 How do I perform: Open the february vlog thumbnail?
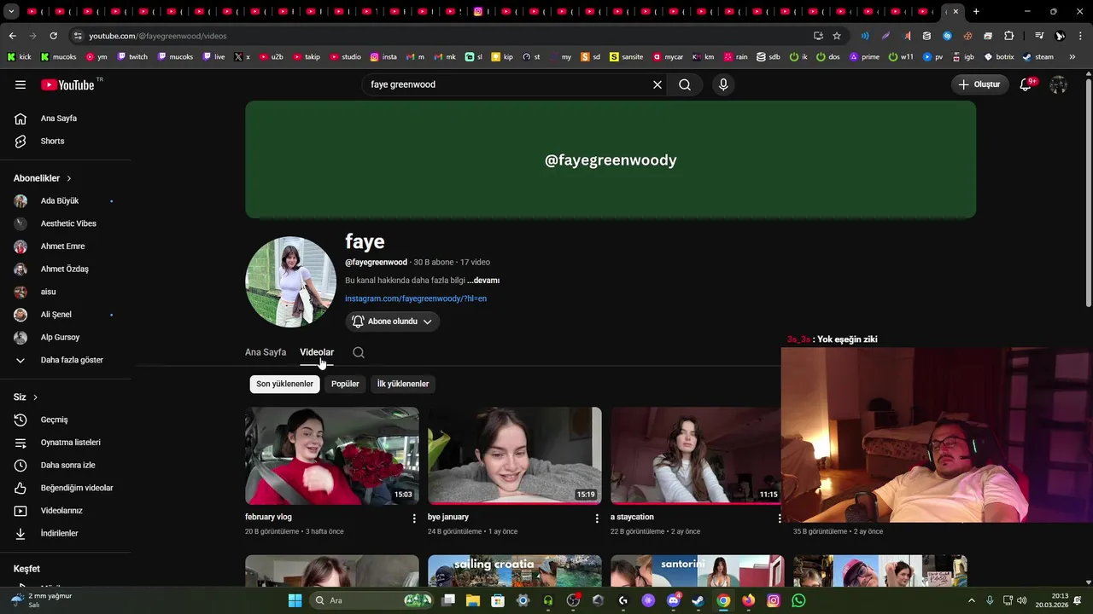point(332,455)
